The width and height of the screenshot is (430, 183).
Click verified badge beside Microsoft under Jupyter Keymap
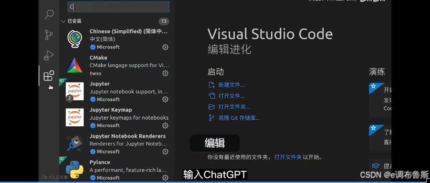(93, 125)
